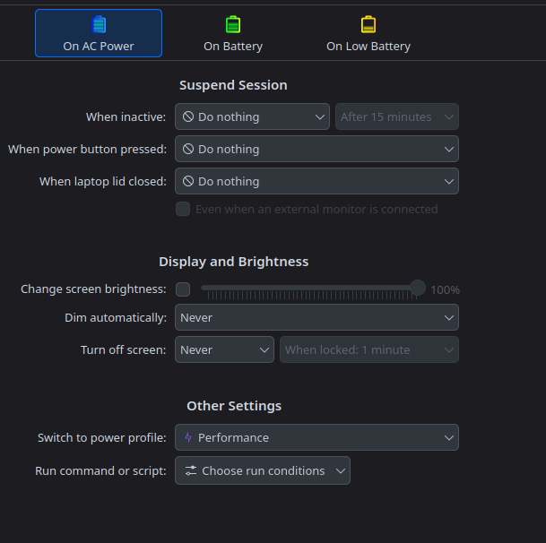Click the screen brightness slider handle
546x543 pixels.
tap(418, 288)
